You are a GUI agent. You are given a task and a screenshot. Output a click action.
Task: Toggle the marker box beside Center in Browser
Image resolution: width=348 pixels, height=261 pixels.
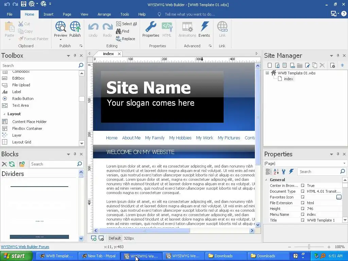coord(302,186)
